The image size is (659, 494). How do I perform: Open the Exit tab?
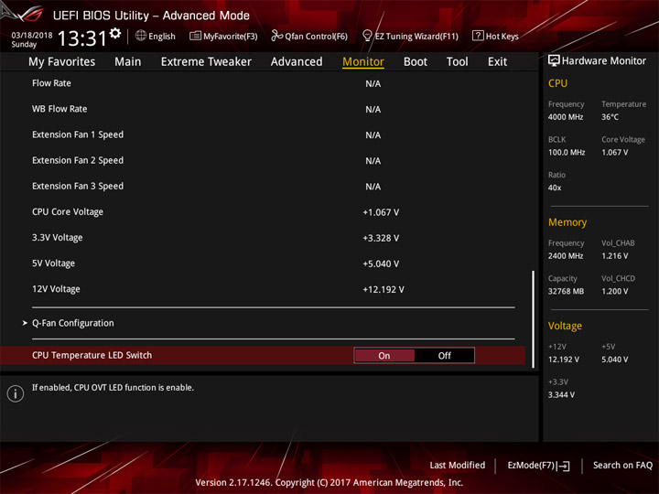[497, 62]
